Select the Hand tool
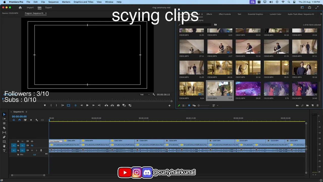This screenshot has width=323, height=182. (4, 146)
